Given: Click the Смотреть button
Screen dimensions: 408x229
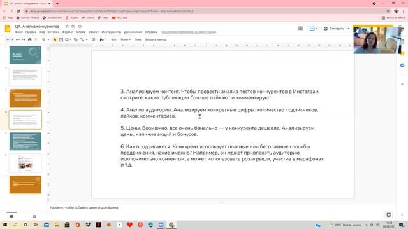Looking at the screenshot, I should (334, 29).
